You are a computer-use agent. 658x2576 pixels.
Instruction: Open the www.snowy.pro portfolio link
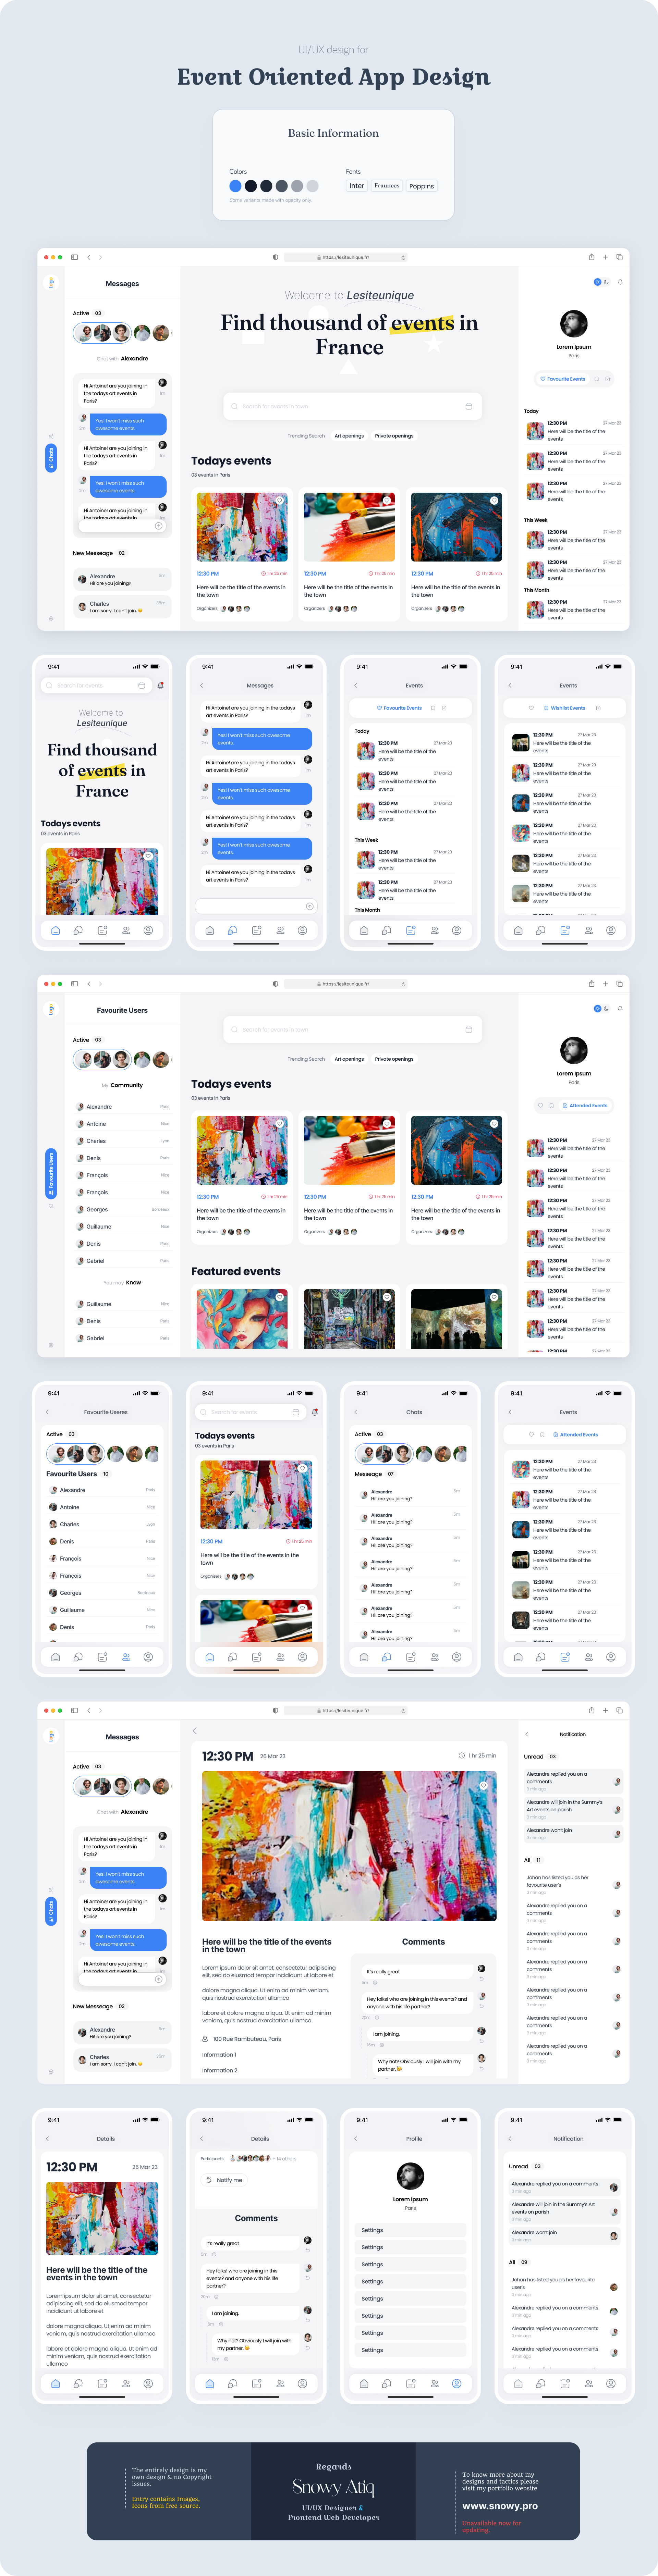(x=500, y=2506)
